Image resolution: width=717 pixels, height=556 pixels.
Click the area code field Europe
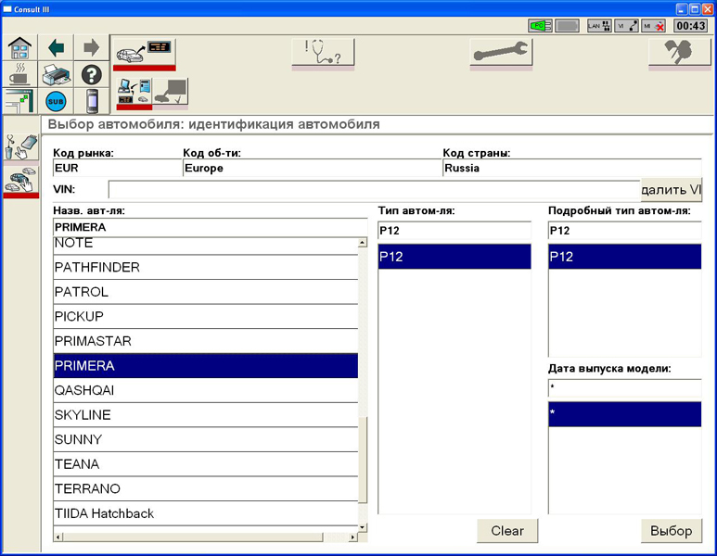click(x=312, y=168)
